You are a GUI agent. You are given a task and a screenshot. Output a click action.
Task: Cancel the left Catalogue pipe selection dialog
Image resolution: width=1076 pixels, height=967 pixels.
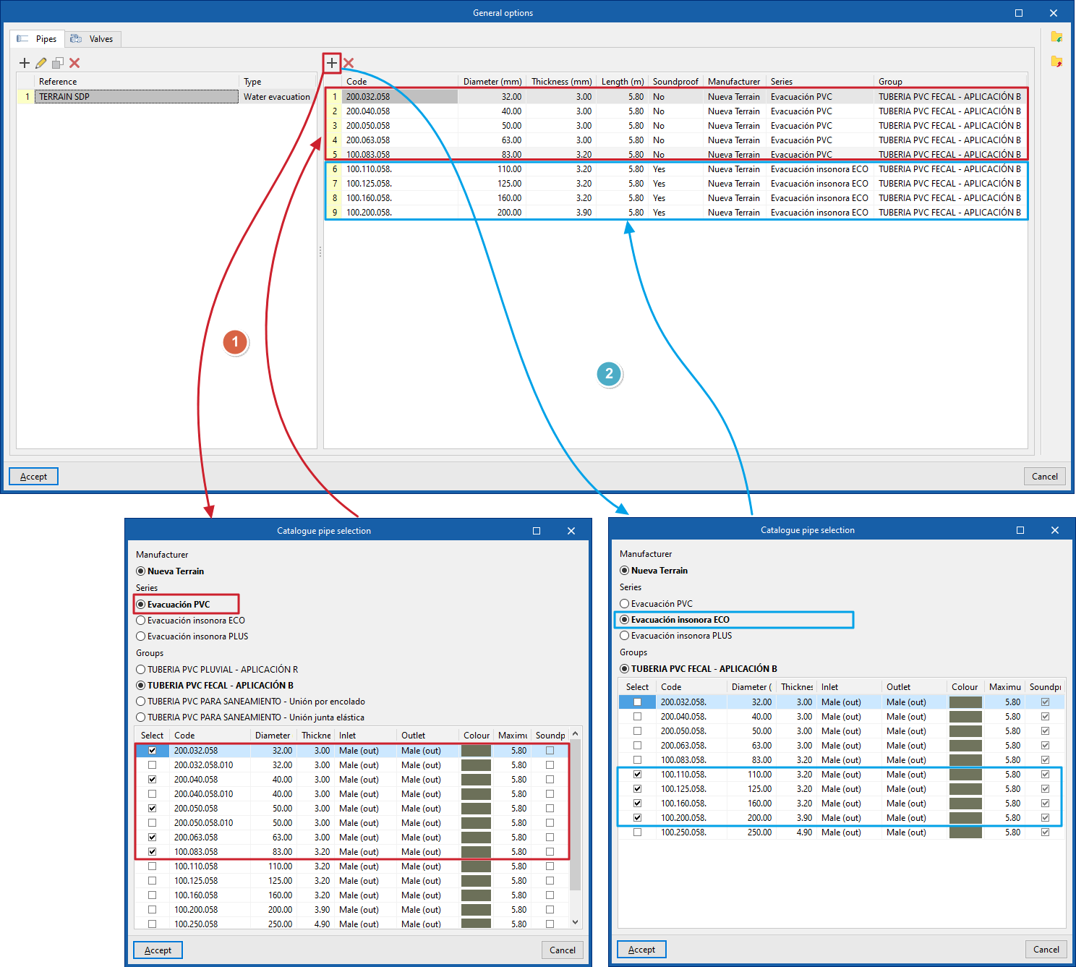click(563, 950)
